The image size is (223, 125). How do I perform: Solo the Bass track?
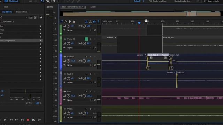coord(91,91)
